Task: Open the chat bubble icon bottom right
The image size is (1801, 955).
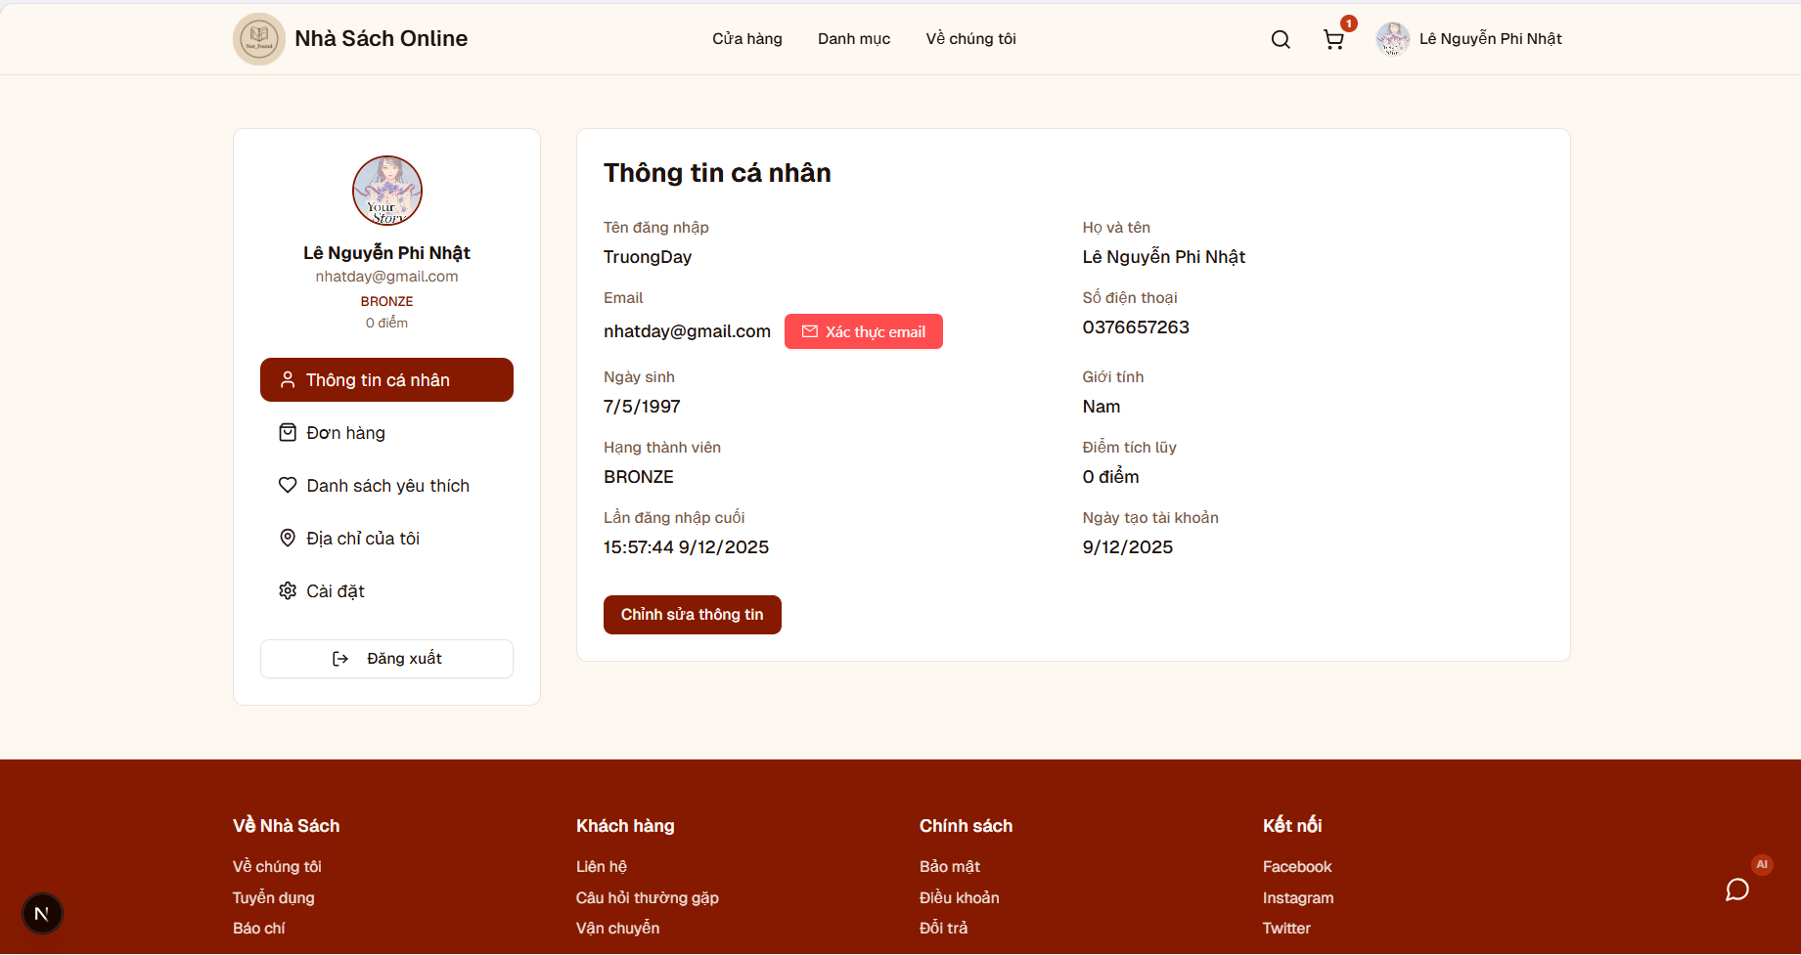Action: click(x=1737, y=890)
